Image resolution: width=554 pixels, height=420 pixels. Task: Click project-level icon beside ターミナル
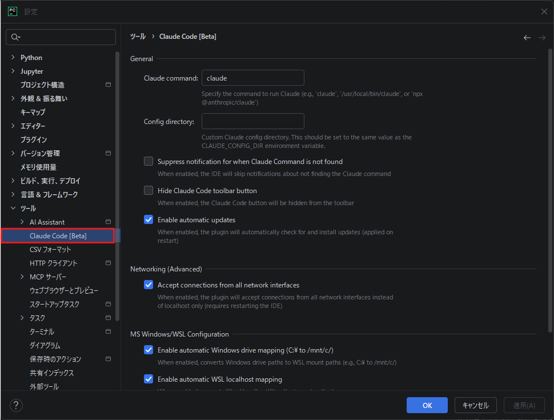click(x=108, y=331)
